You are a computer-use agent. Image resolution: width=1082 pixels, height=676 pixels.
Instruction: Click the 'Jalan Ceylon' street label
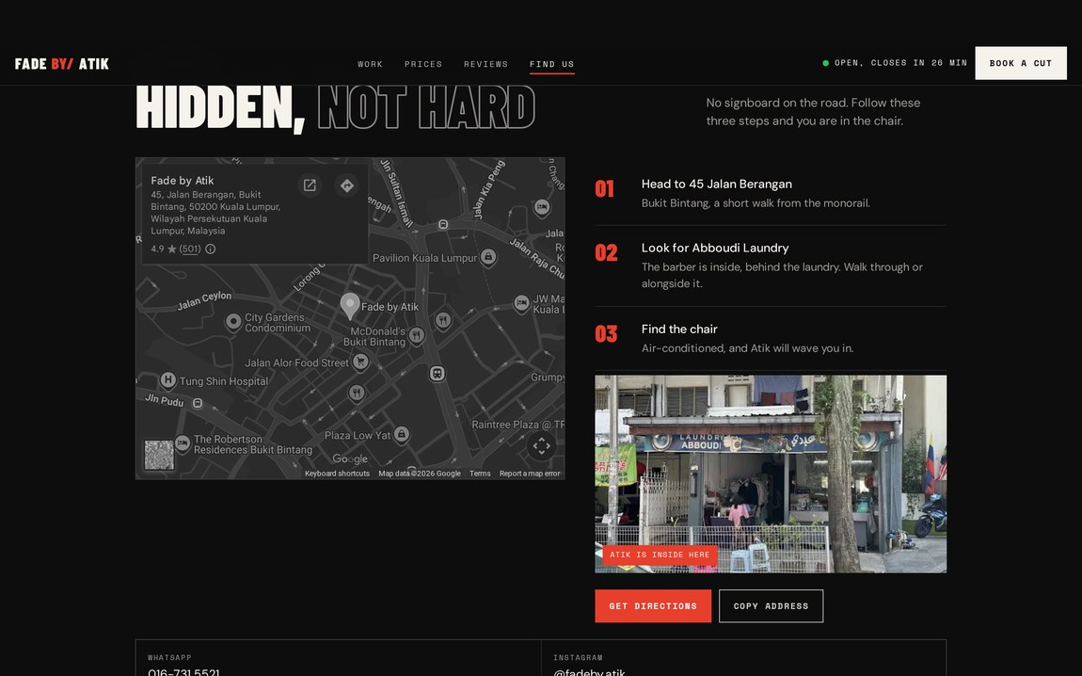tap(204, 300)
